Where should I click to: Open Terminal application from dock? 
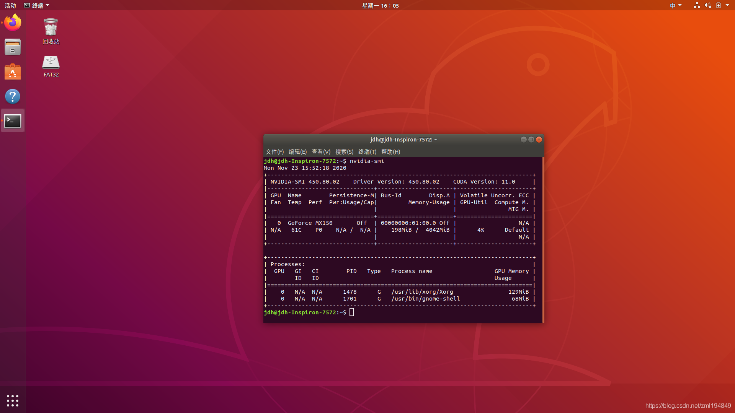(12, 120)
